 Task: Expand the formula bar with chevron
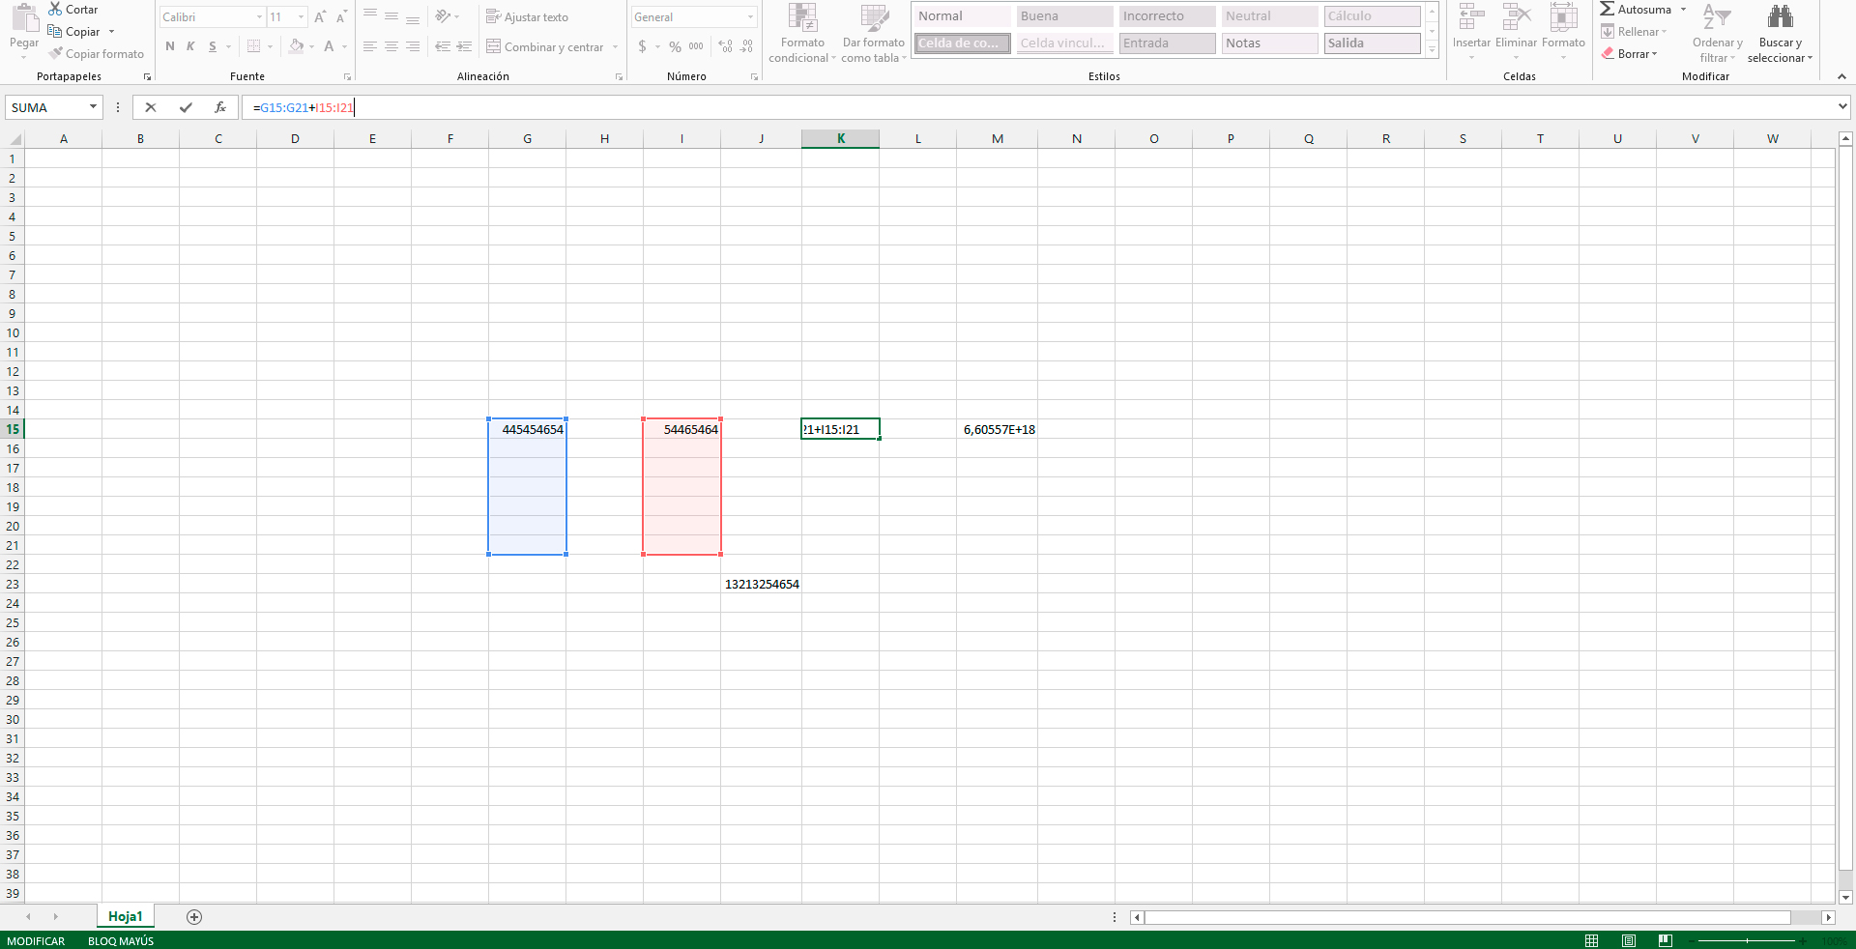(1842, 107)
